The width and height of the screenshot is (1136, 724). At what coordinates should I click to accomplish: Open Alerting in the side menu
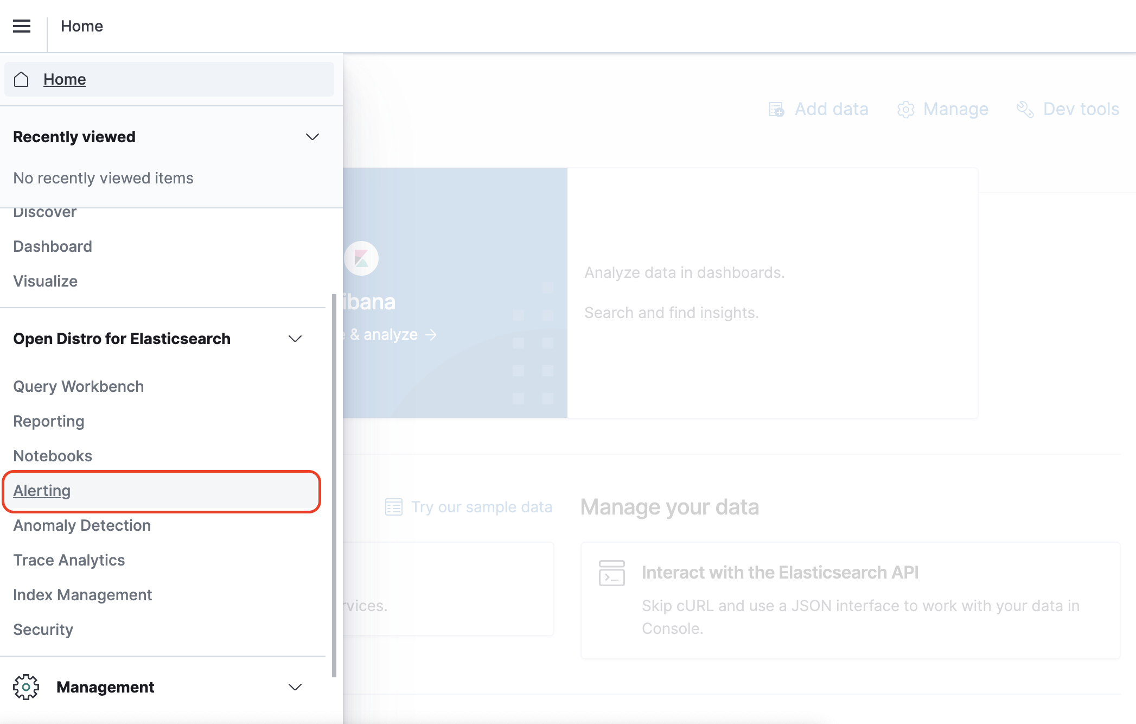pyautogui.click(x=42, y=491)
